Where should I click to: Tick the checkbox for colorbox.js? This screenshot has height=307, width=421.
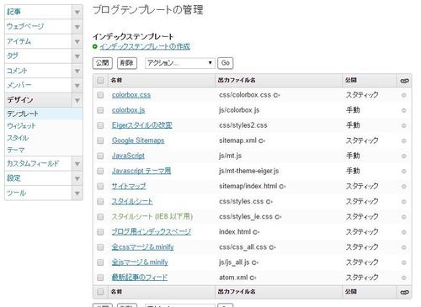pyautogui.click(x=100, y=110)
